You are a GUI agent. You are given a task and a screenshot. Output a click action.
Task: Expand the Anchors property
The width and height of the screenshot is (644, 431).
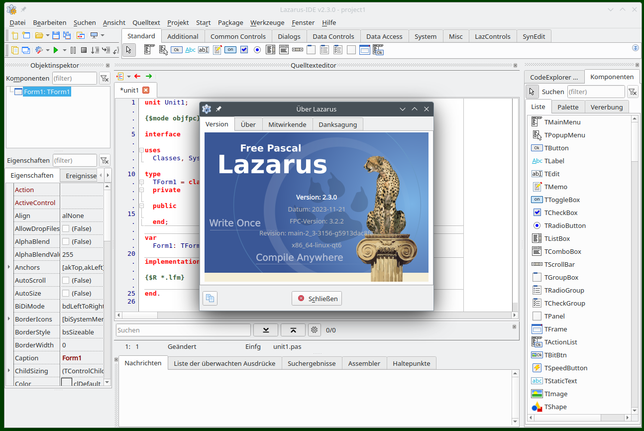pyautogui.click(x=9, y=267)
